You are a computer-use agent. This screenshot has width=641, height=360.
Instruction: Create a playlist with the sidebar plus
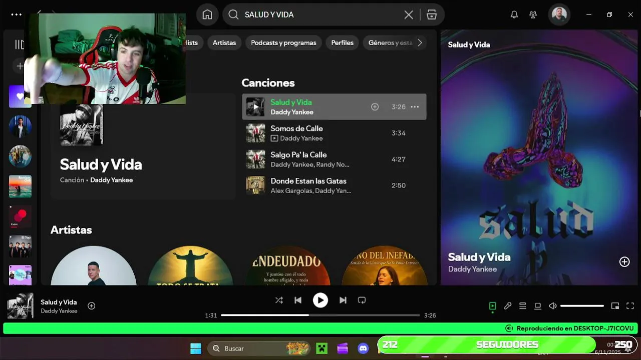[x=20, y=65]
